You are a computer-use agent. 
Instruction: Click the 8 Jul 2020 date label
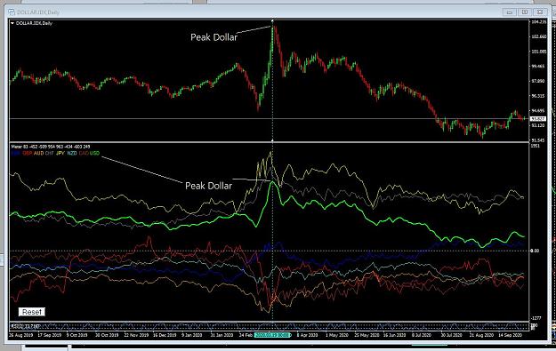tap(422, 335)
